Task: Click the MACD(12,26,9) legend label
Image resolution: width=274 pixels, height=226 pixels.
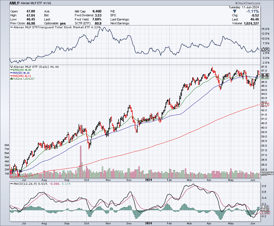Action: [25, 184]
